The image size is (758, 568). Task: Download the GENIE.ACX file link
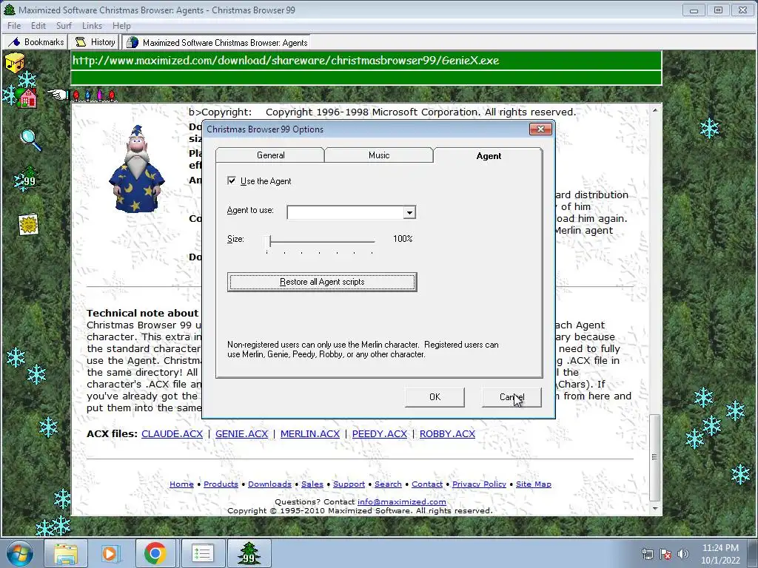[x=241, y=433]
